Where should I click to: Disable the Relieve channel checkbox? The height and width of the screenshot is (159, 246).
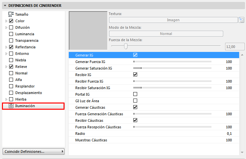[11, 67]
